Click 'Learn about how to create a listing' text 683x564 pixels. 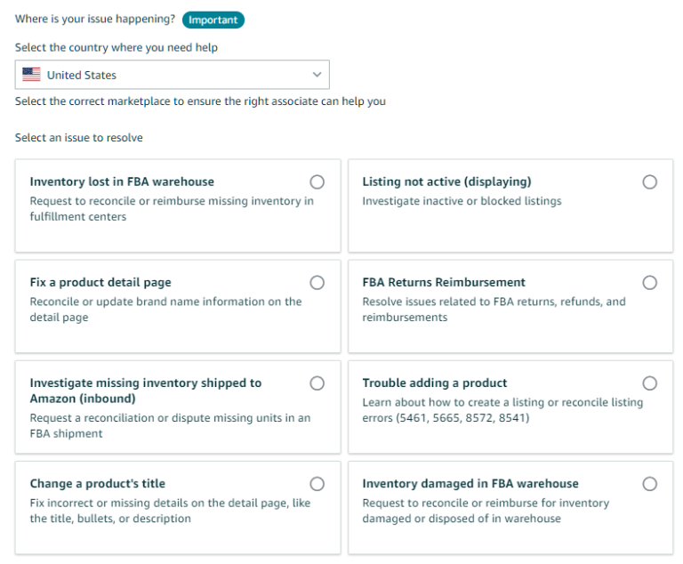502,410
